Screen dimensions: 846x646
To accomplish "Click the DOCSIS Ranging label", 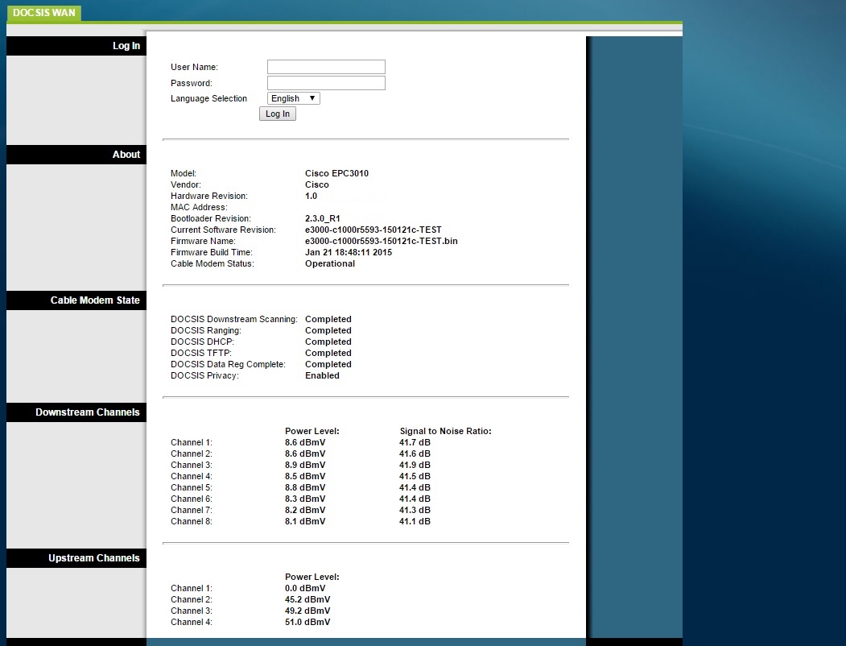I will click(206, 331).
